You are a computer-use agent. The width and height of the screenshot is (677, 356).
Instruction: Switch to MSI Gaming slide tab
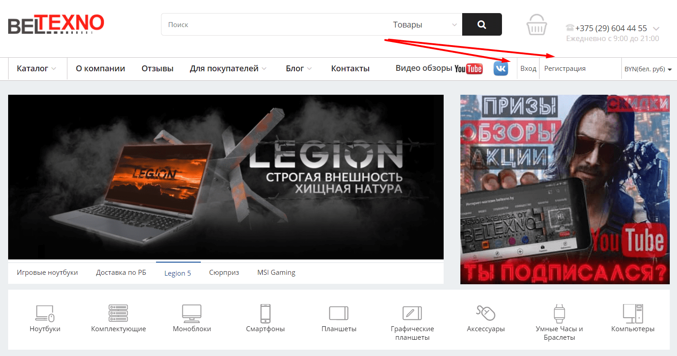click(x=276, y=273)
